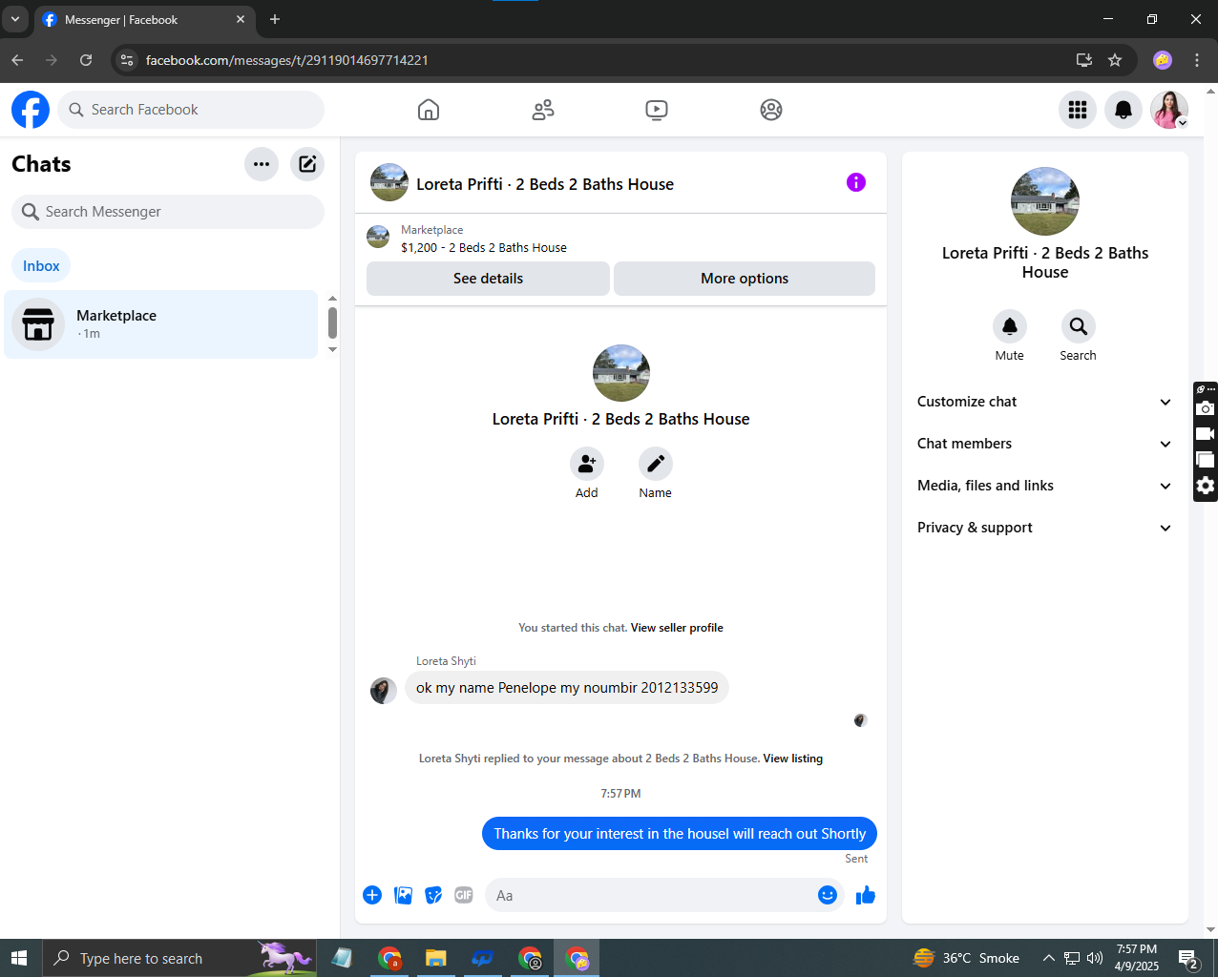The width and height of the screenshot is (1218, 977).
Task: Open Chats options three-dot button
Action: (262, 164)
